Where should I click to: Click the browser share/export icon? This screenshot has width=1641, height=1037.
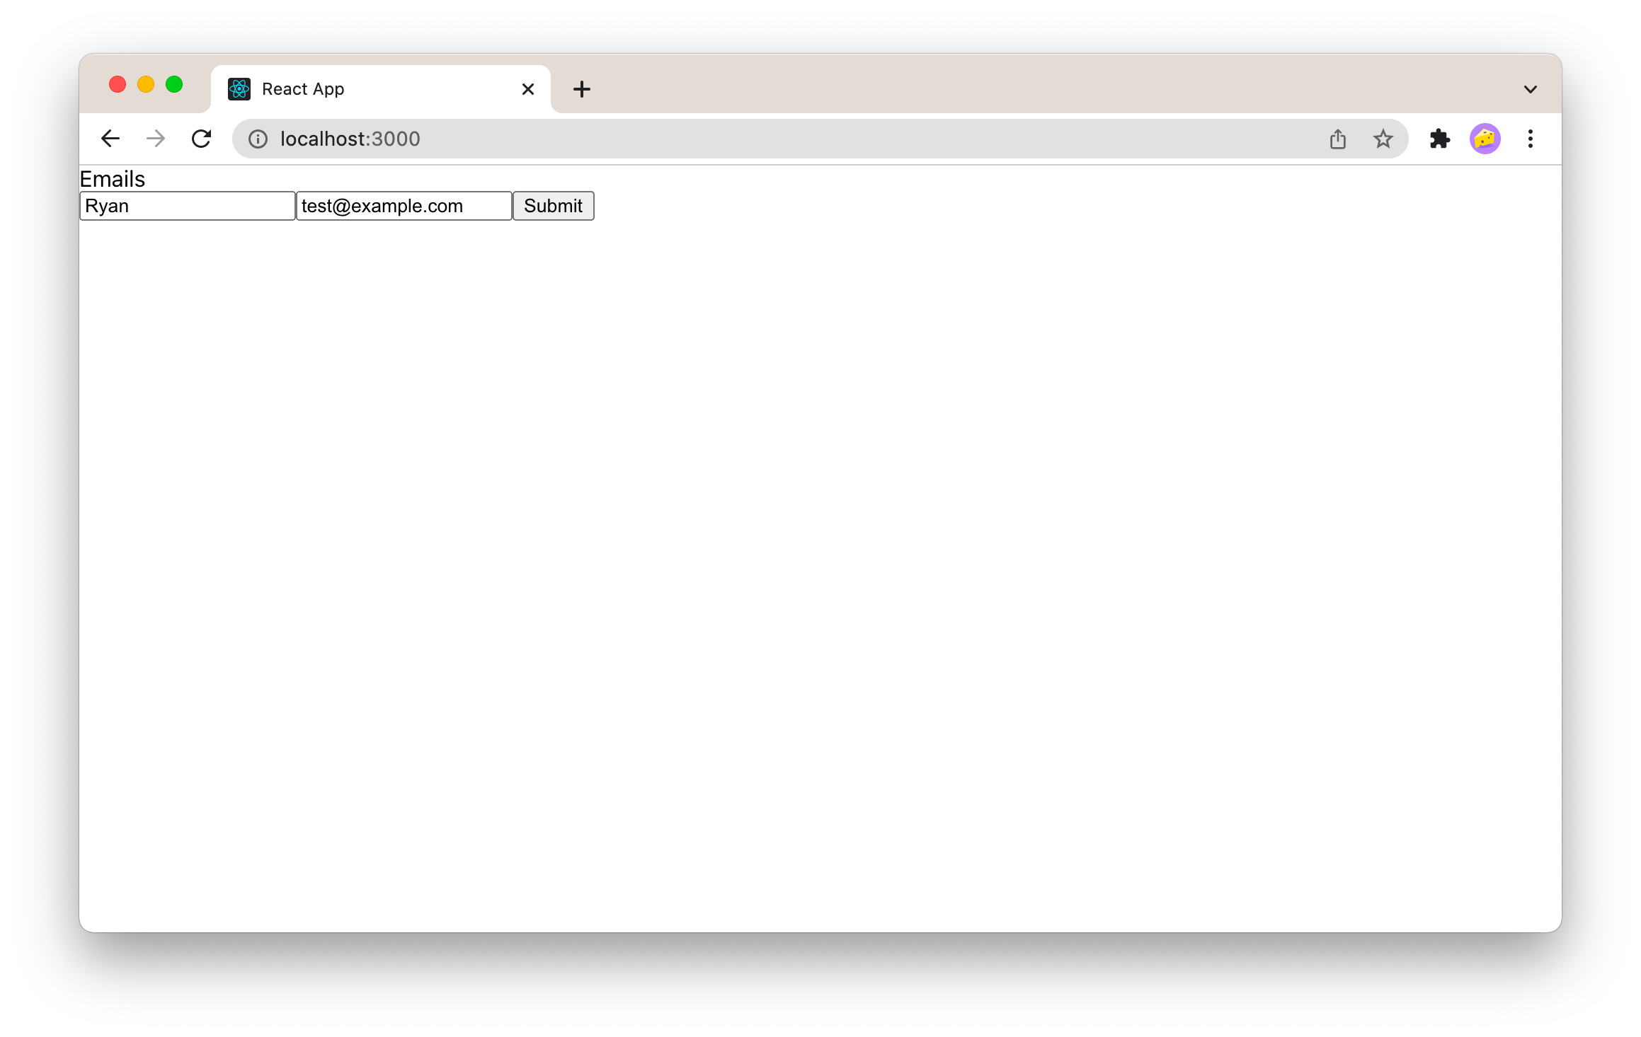(x=1337, y=137)
